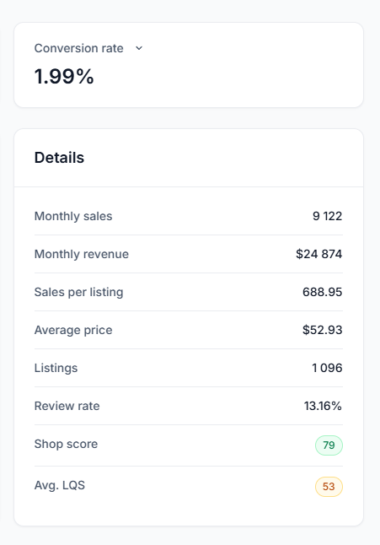Select the 9 122 monthly sales value
Viewport: 380px width, 545px height.
click(327, 216)
